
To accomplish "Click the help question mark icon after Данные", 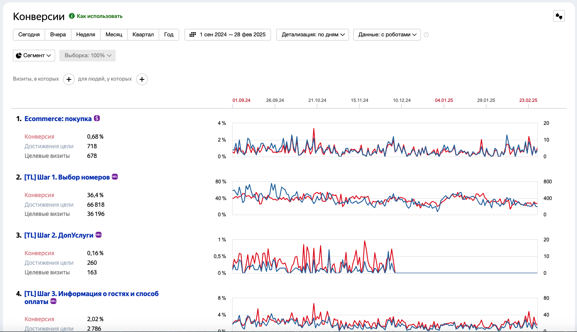I will click(x=426, y=35).
